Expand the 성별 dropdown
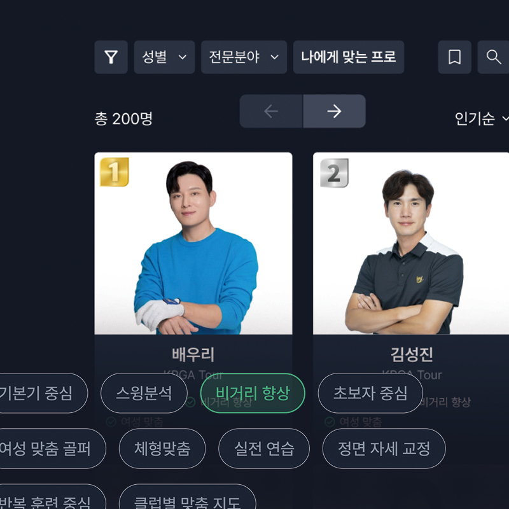The height and width of the screenshot is (509, 509). coord(164,57)
